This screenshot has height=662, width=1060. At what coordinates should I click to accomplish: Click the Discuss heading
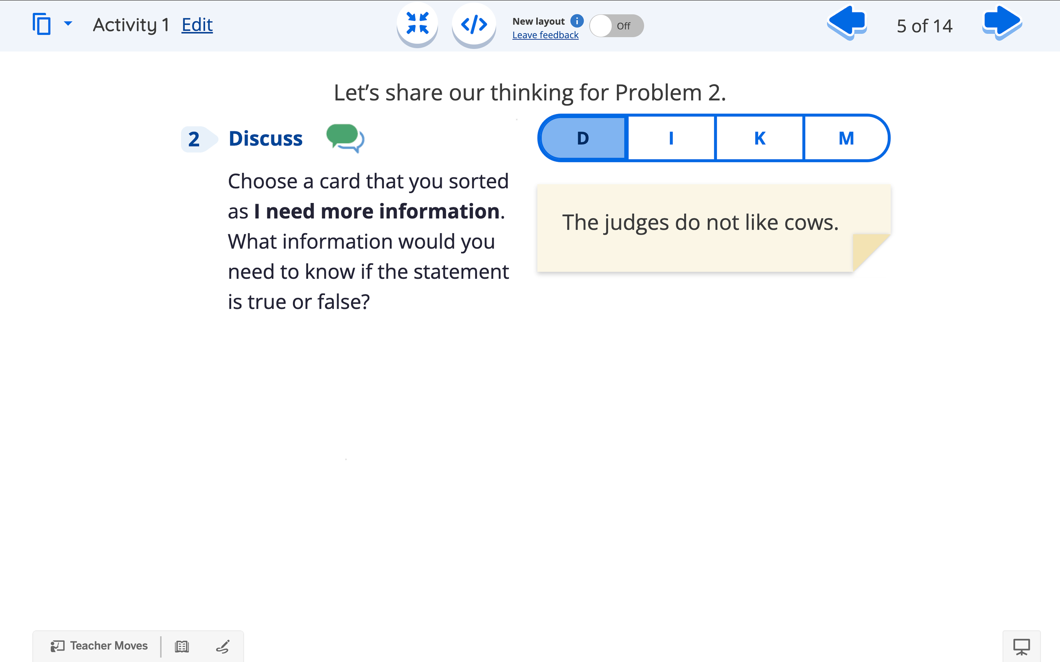pos(265,138)
